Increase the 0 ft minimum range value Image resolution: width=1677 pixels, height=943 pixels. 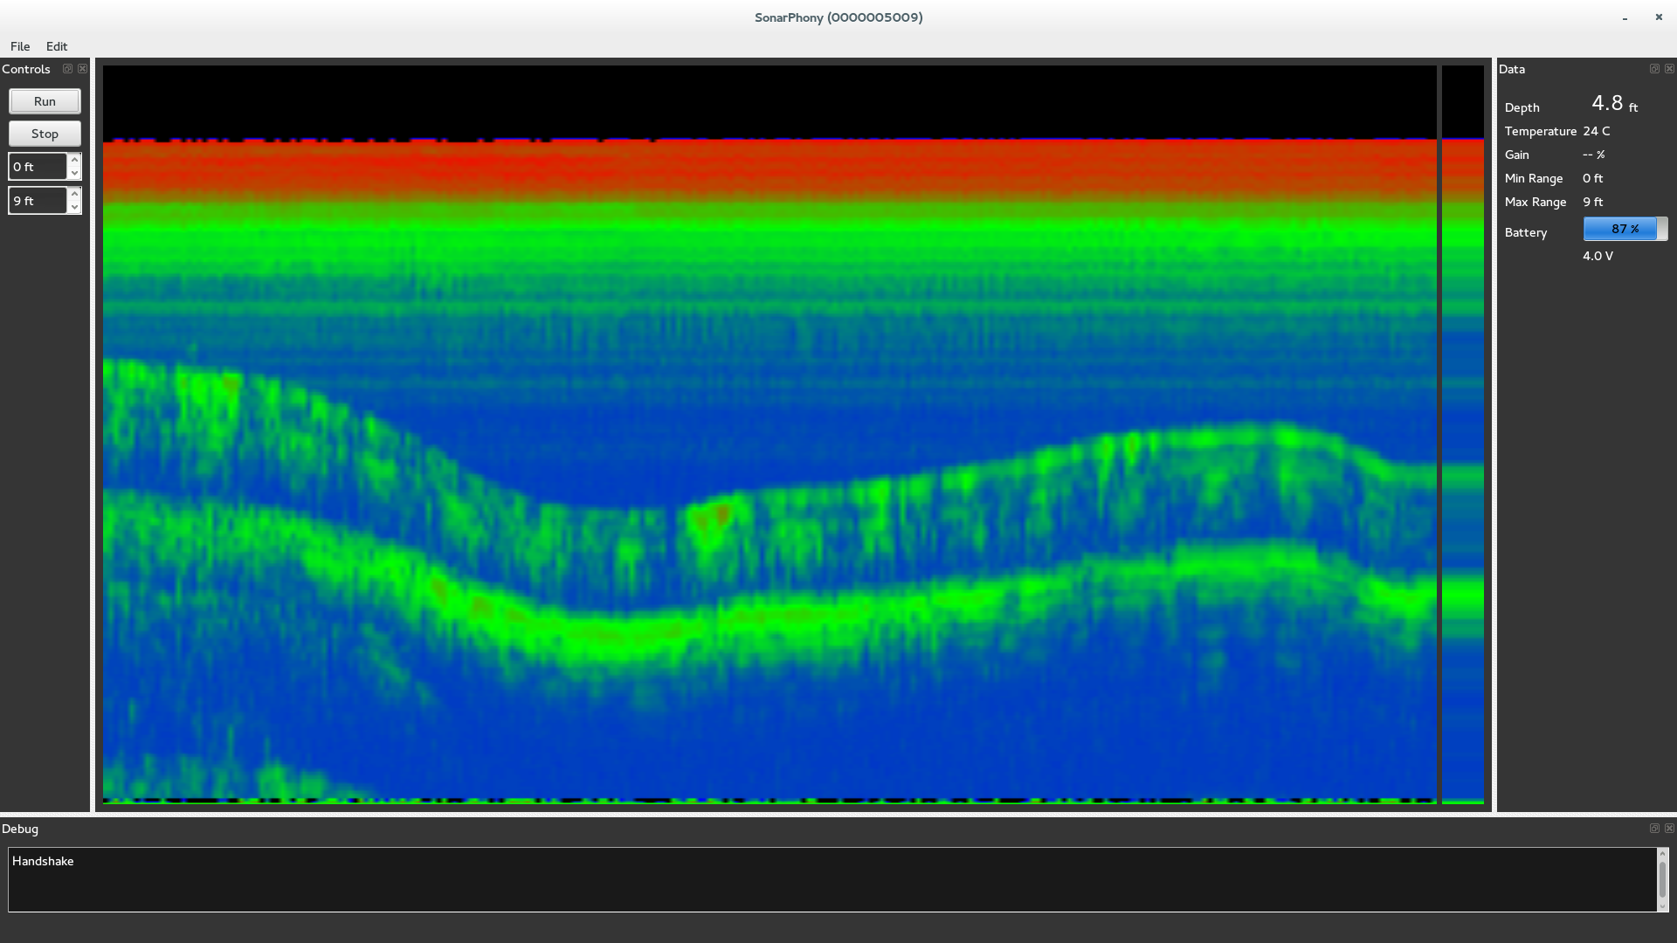pyautogui.click(x=74, y=160)
